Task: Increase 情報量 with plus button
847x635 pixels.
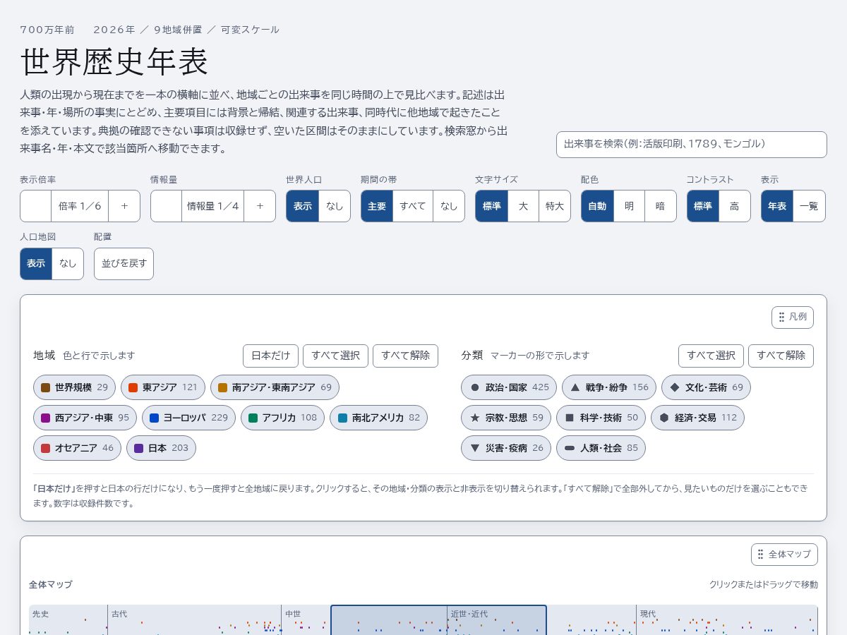Action: [x=260, y=206]
